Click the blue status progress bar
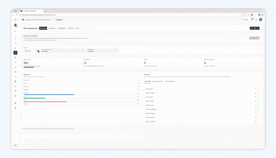This screenshot has height=158, width=276. coord(49,95)
